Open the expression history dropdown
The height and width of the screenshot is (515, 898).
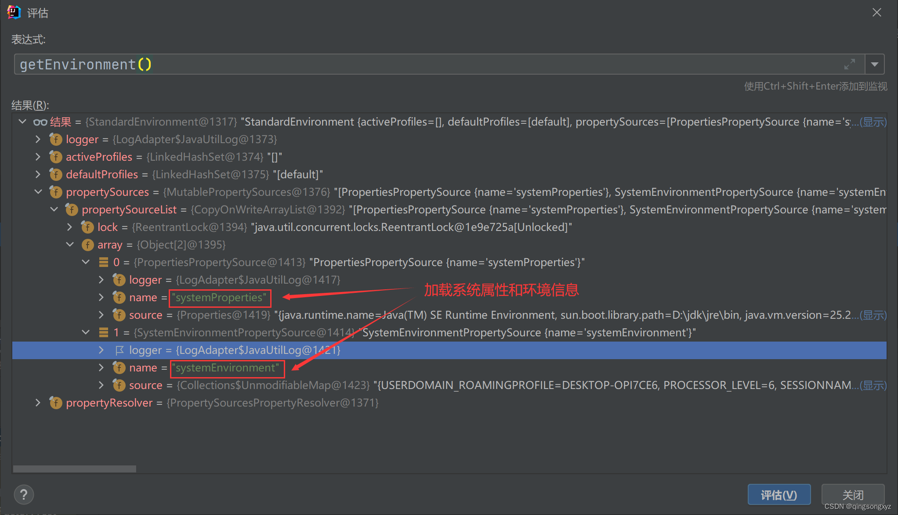(875, 65)
